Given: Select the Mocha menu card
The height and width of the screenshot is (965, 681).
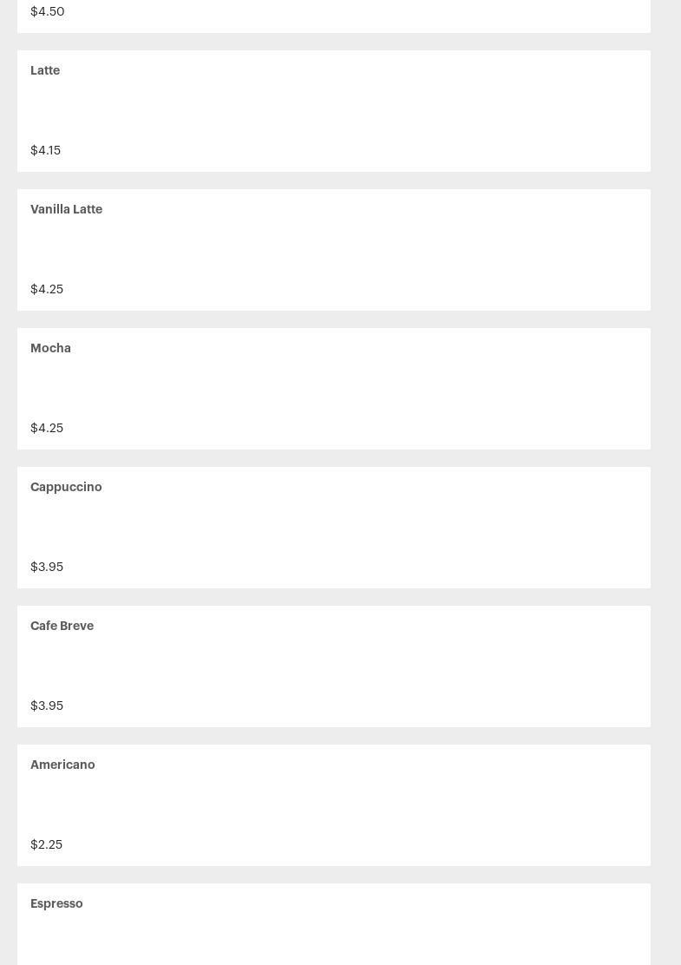Looking at the screenshot, I should tap(334, 388).
